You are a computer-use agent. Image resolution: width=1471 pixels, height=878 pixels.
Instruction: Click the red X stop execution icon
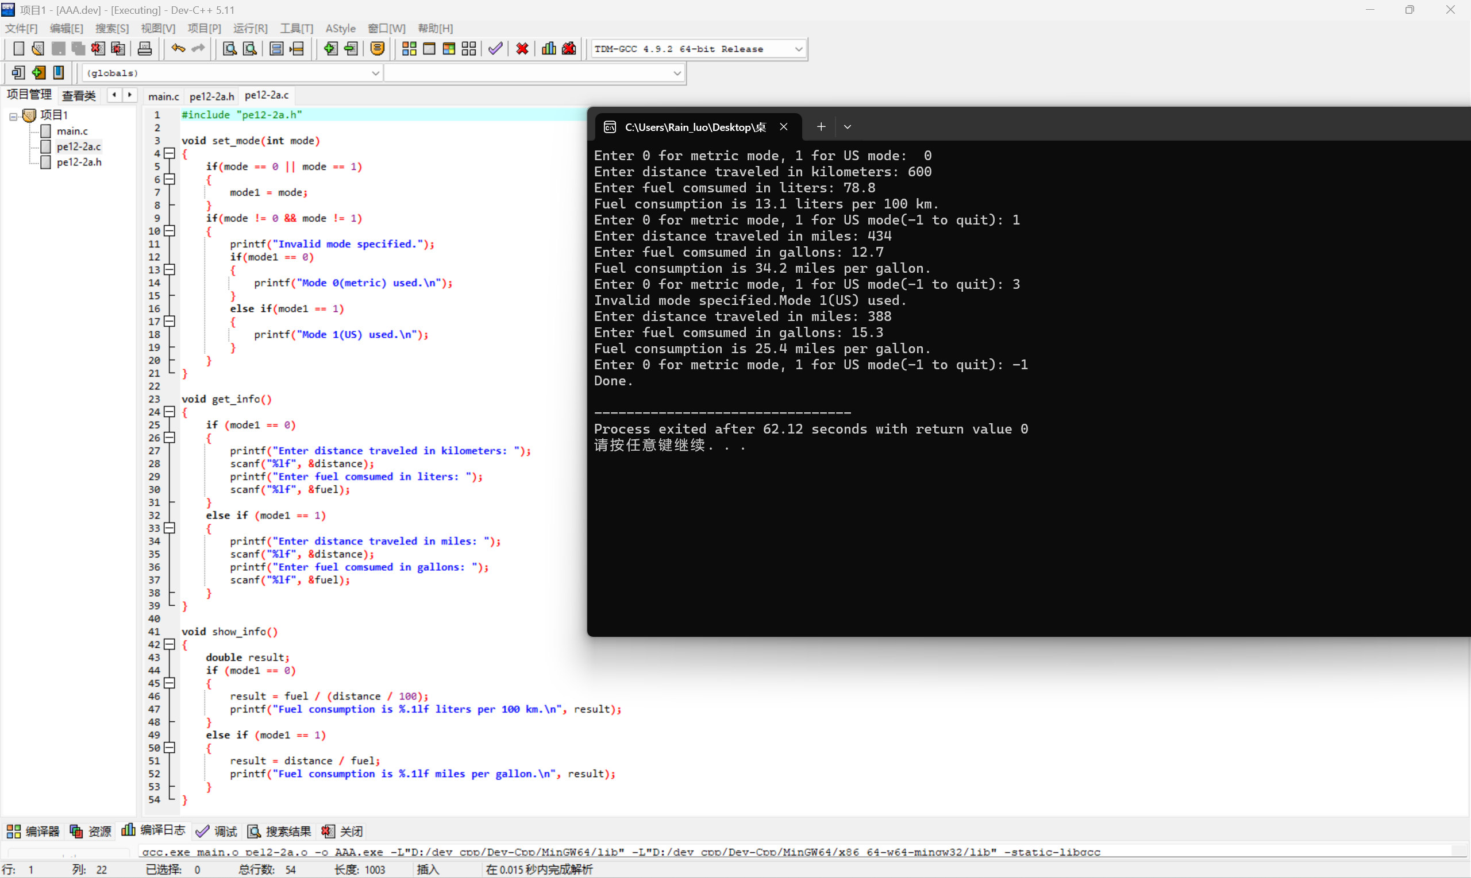522,48
